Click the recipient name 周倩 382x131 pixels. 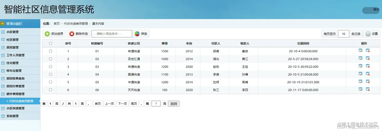245,82
